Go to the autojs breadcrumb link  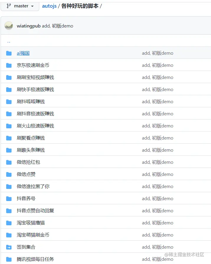49,6
